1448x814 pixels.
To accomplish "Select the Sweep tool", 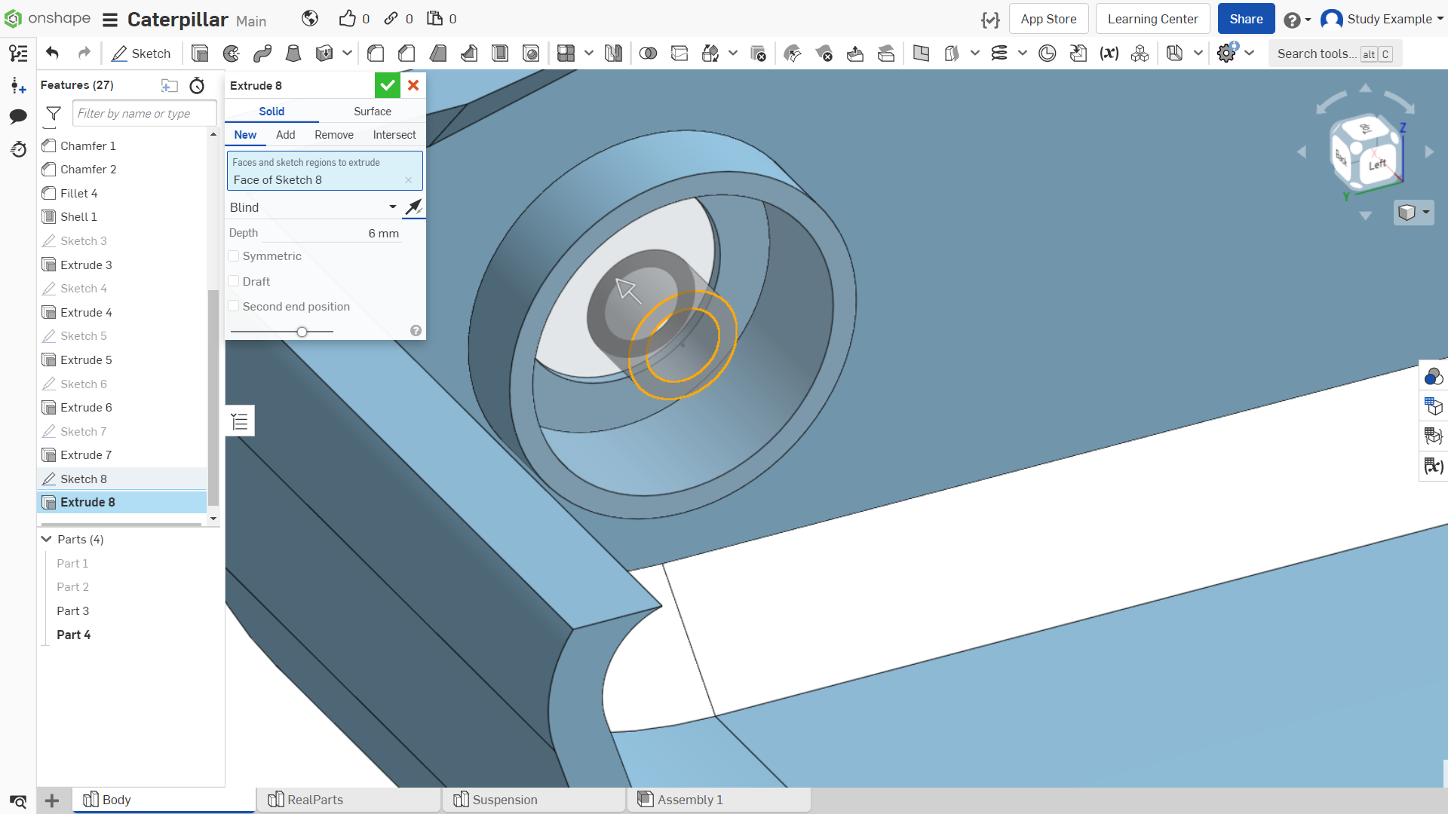I will [x=262, y=53].
